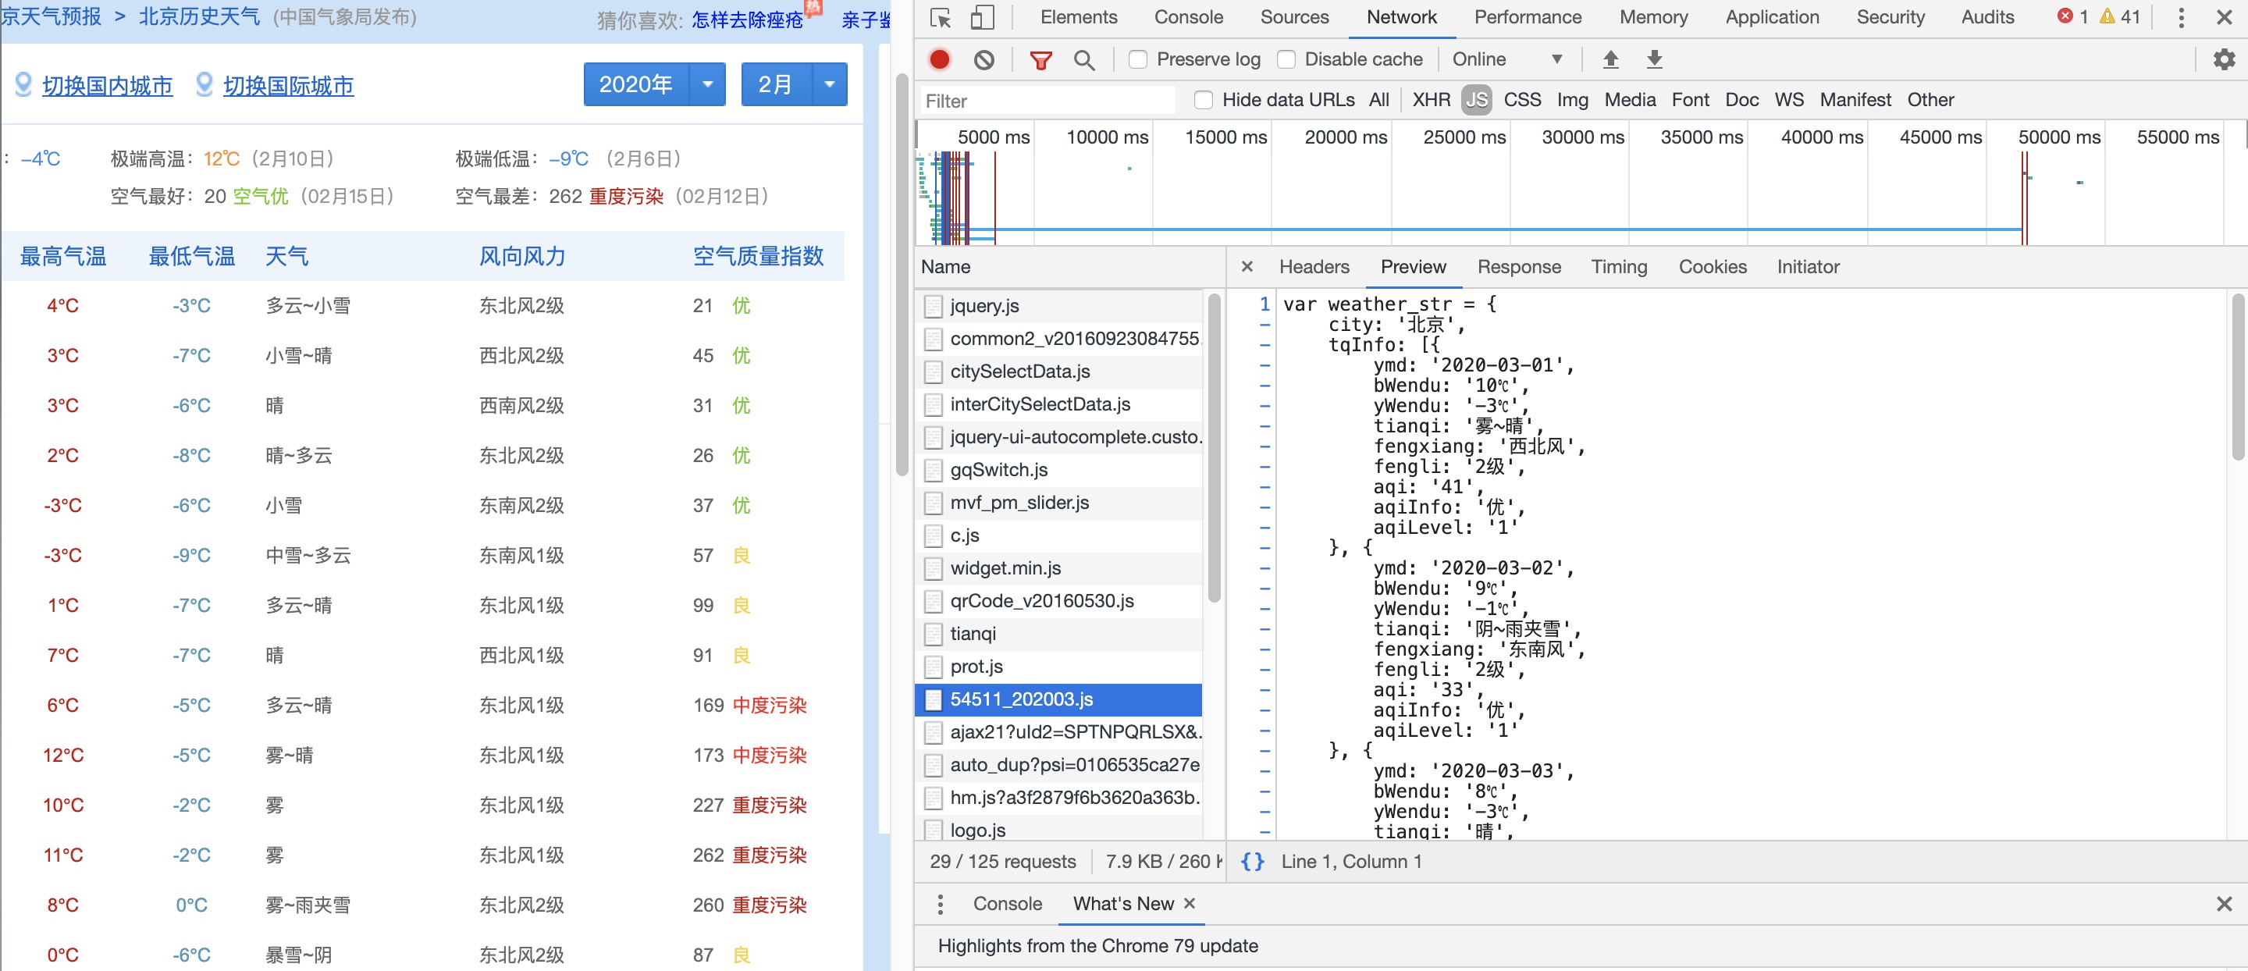Toggle the WS resource type filter
Viewport: 2248px width, 971px height.
(1788, 99)
